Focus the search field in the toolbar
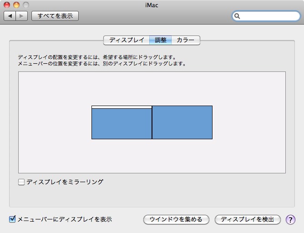This screenshot has width=304, height=233. click(x=266, y=16)
